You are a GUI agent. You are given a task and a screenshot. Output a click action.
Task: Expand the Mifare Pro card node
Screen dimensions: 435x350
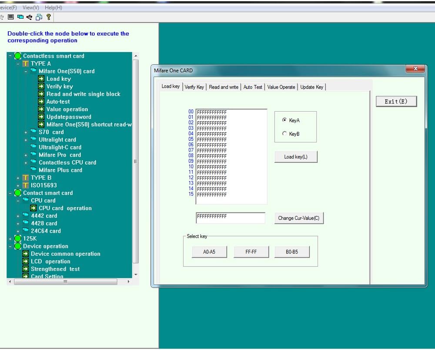[x=26, y=155]
